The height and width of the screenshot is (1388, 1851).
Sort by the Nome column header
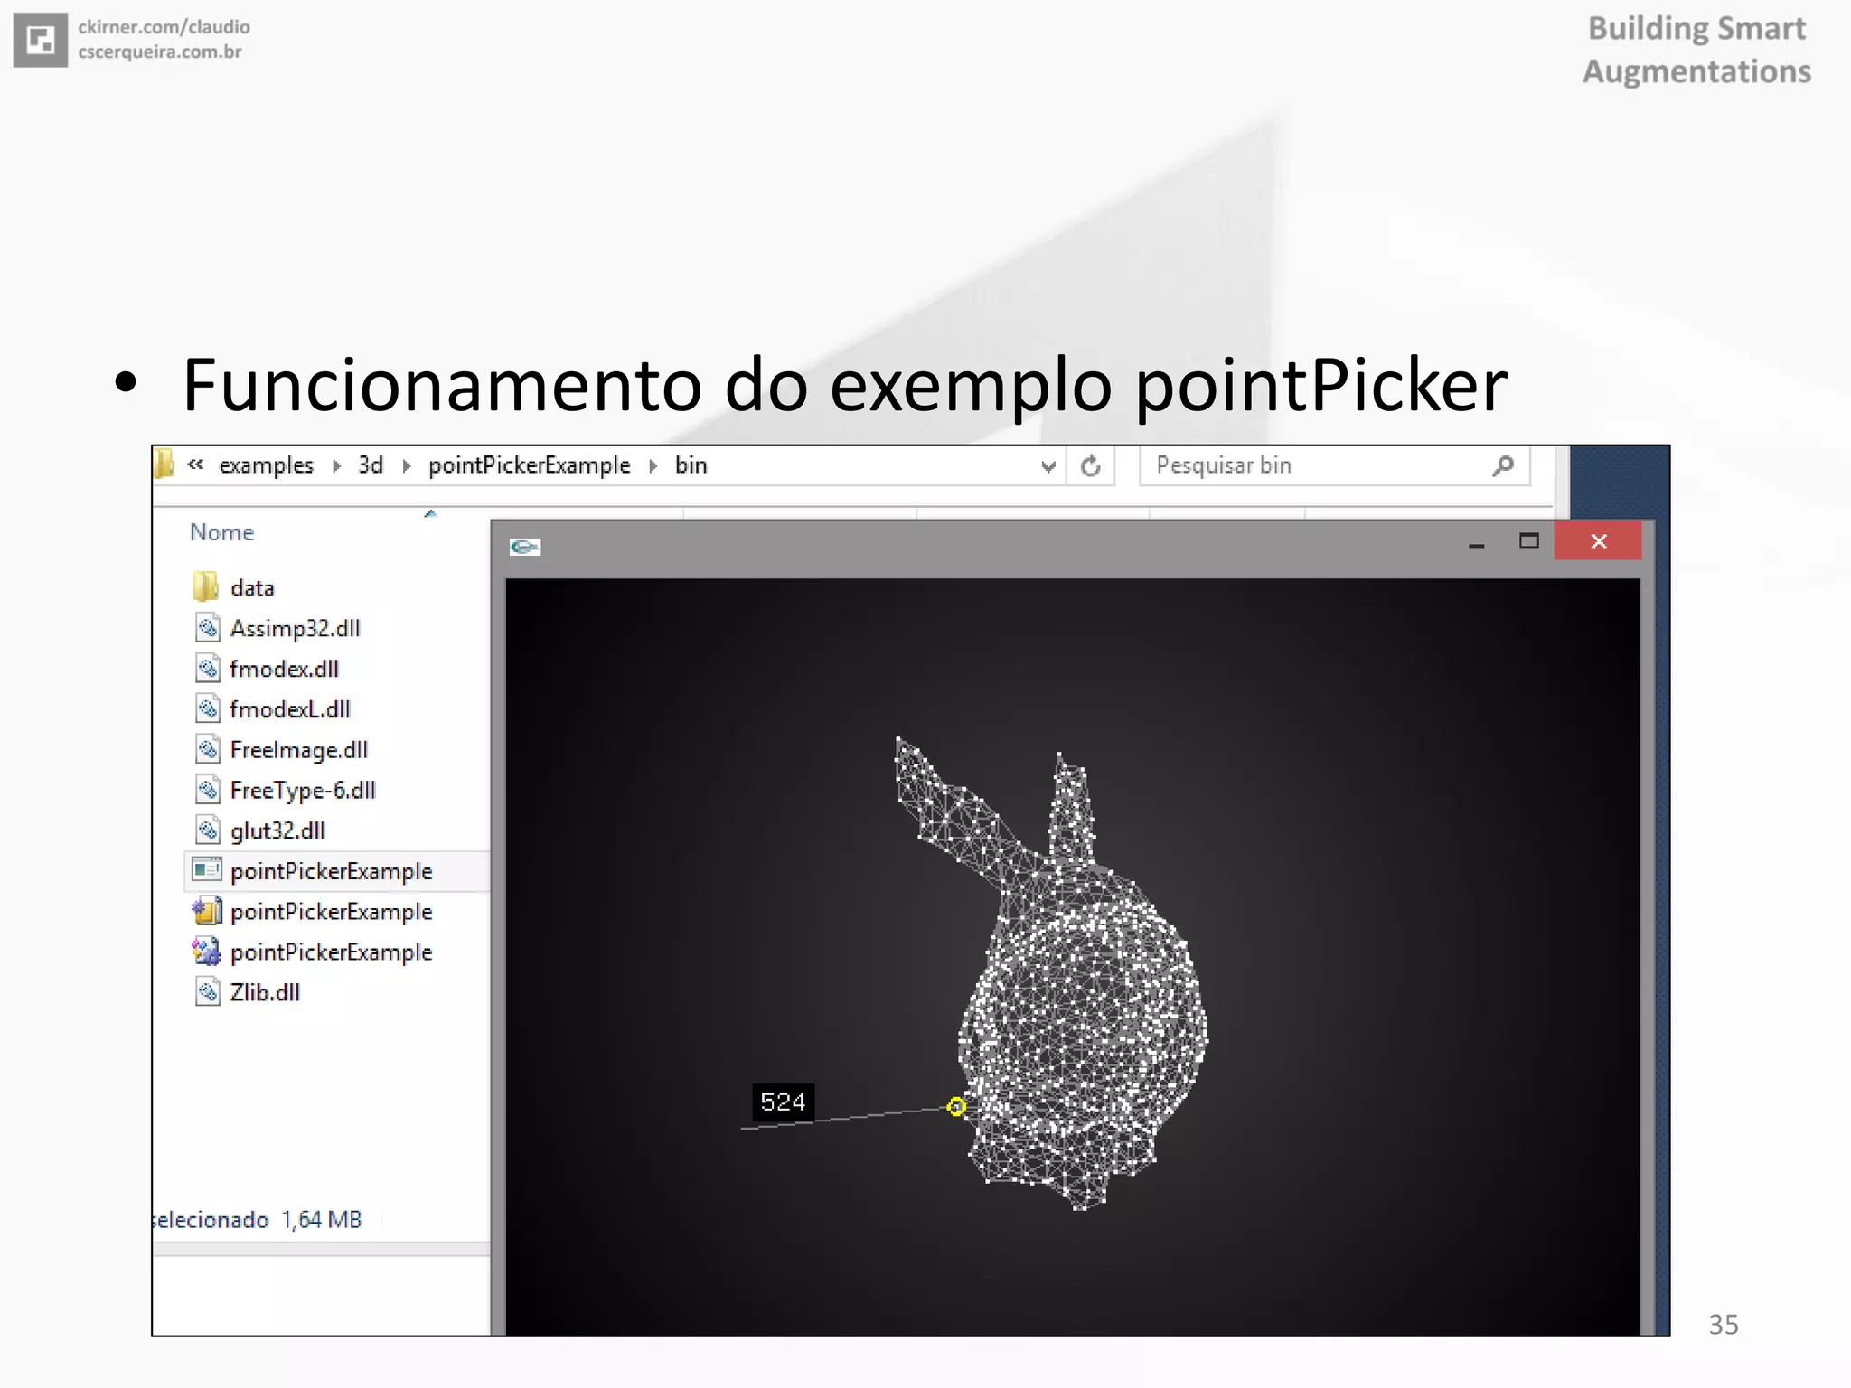pyautogui.click(x=222, y=532)
